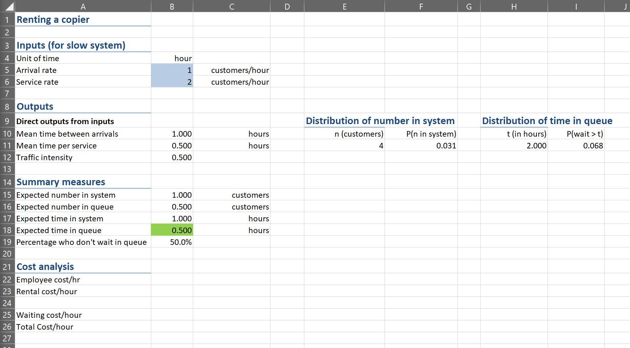This screenshot has width=630, height=348.
Task: Click the Mean time between arrivals value 1.000
Action: pyautogui.click(x=172, y=134)
